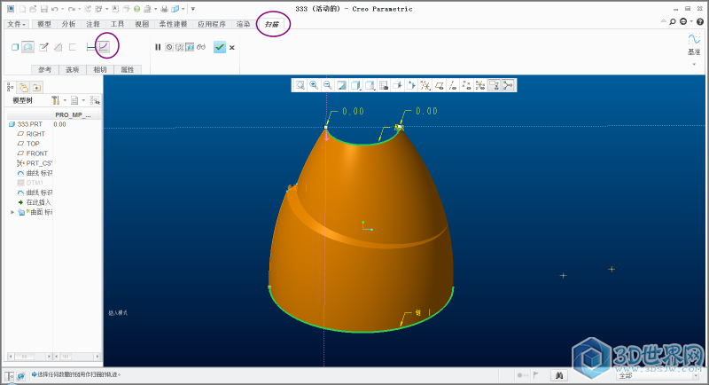Select the constant section sweep option
Screen dimensions: 709x385
90,47
